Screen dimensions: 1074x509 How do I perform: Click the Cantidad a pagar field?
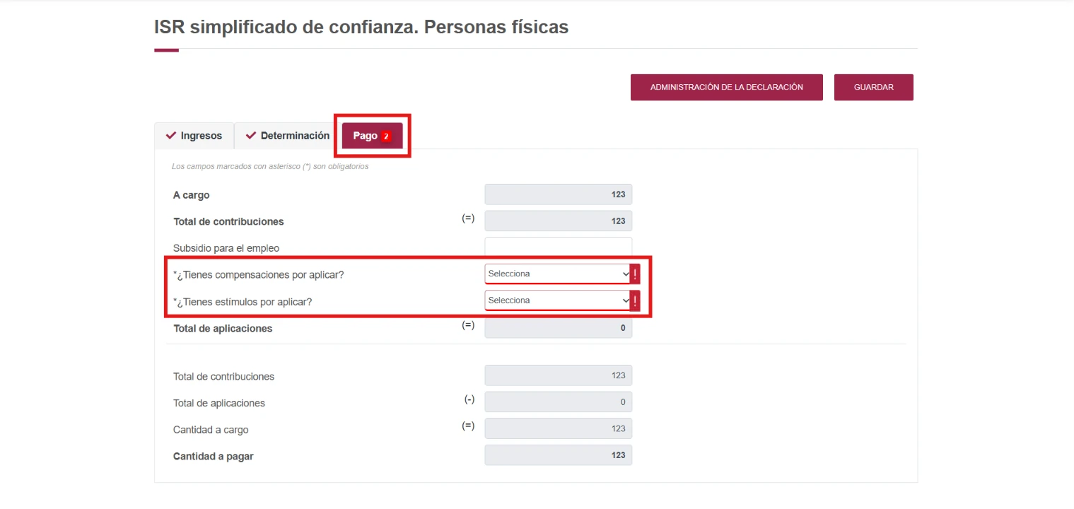point(559,455)
